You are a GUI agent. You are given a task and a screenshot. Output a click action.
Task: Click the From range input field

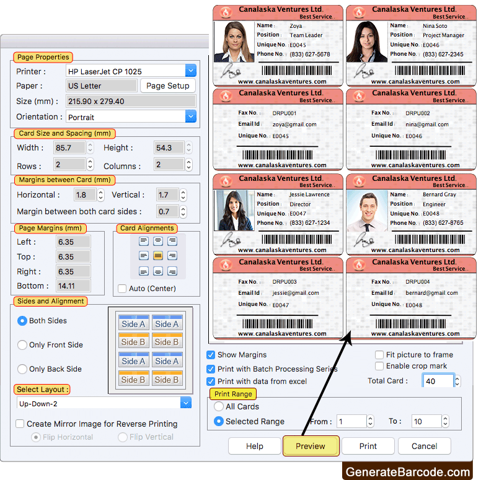coord(351,421)
